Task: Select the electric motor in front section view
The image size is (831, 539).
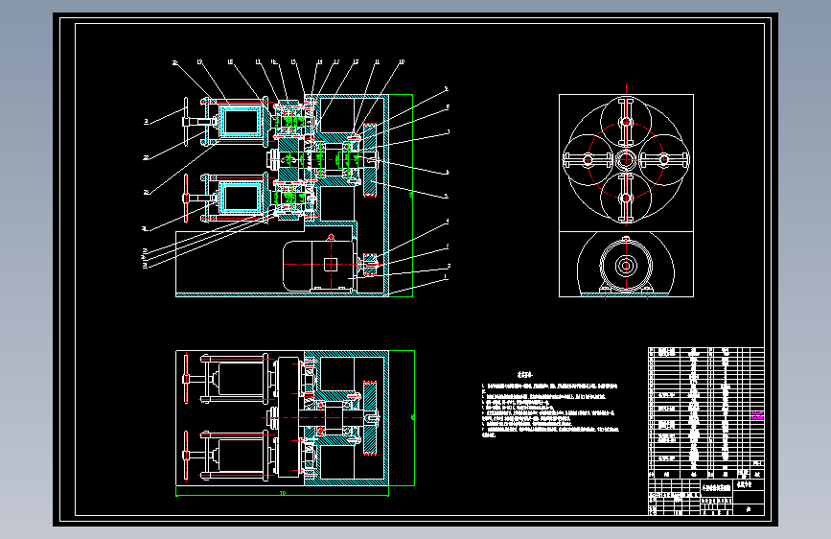Action: pos(319,266)
